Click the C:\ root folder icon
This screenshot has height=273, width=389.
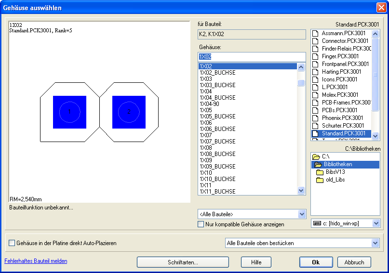click(x=316, y=156)
